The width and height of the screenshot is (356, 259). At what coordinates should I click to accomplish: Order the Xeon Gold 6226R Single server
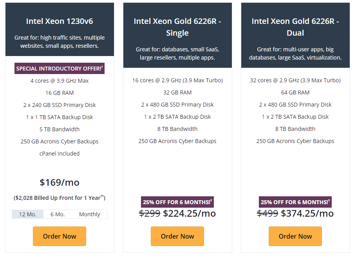(177, 236)
